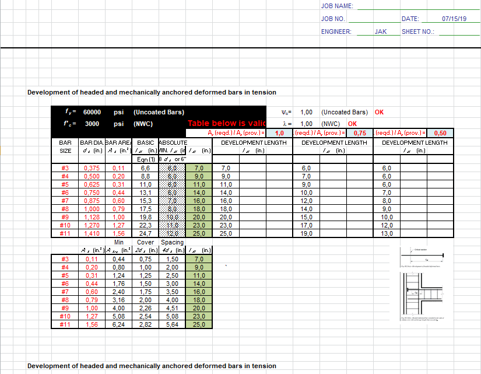Screen dimensions: 481x374
Task: Click the OK status next to NWC
Action: coord(352,124)
